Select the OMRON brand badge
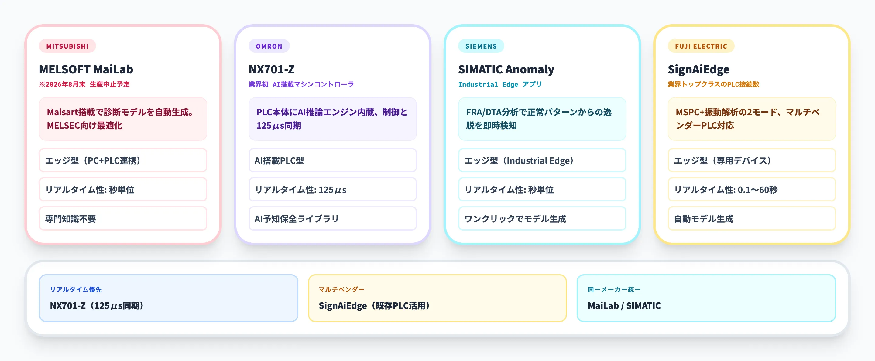The image size is (875, 361). tap(269, 46)
